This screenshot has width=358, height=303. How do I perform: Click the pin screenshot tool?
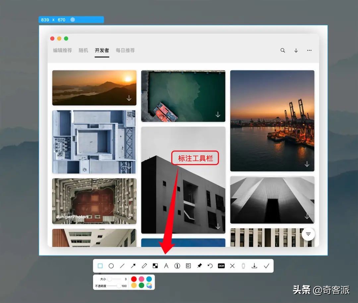199,266
